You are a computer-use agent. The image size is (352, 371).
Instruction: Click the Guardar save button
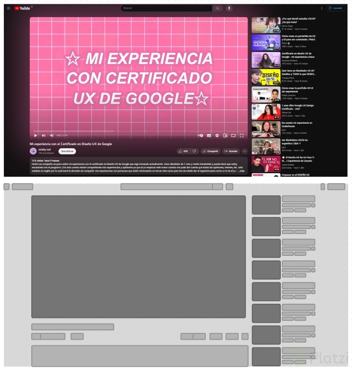tap(231, 151)
